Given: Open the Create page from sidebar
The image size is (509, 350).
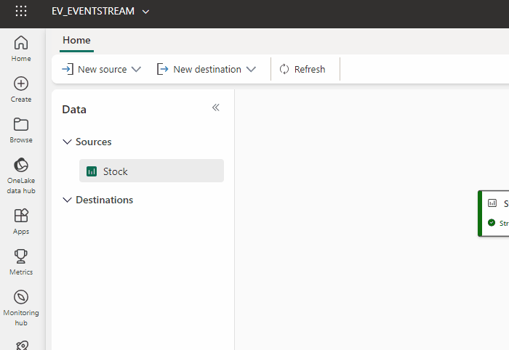Looking at the screenshot, I should tap(21, 89).
